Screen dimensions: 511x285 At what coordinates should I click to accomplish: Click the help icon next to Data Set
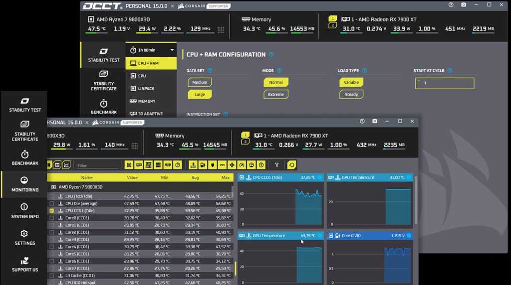tap(210, 71)
